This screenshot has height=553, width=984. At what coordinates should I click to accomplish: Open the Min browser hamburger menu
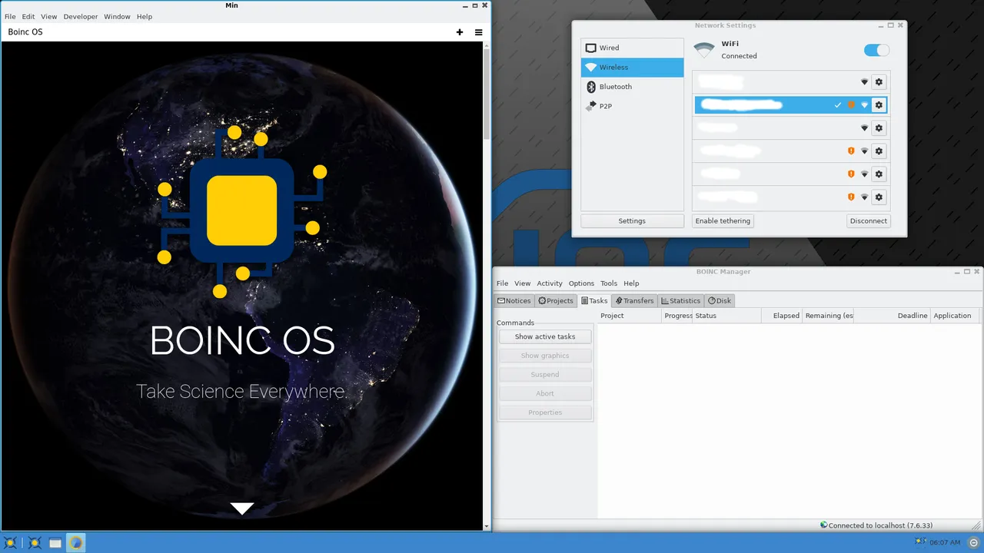tap(478, 32)
